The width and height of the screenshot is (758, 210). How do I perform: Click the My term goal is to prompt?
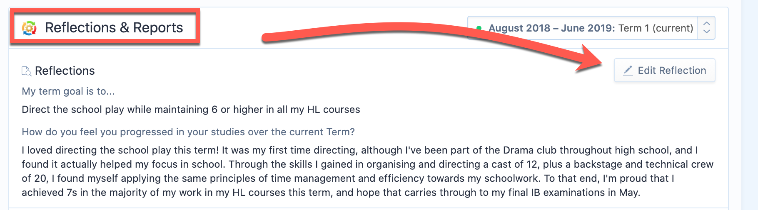68,91
